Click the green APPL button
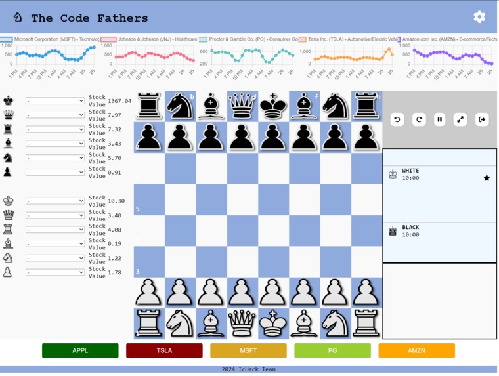Image resolution: width=499 pixels, height=376 pixels. point(80,350)
